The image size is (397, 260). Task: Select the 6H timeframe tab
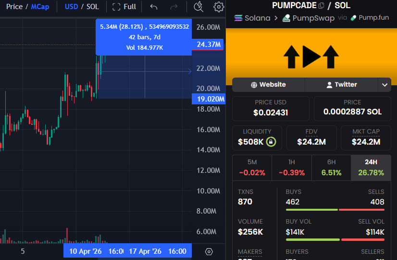pyautogui.click(x=331, y=168)
